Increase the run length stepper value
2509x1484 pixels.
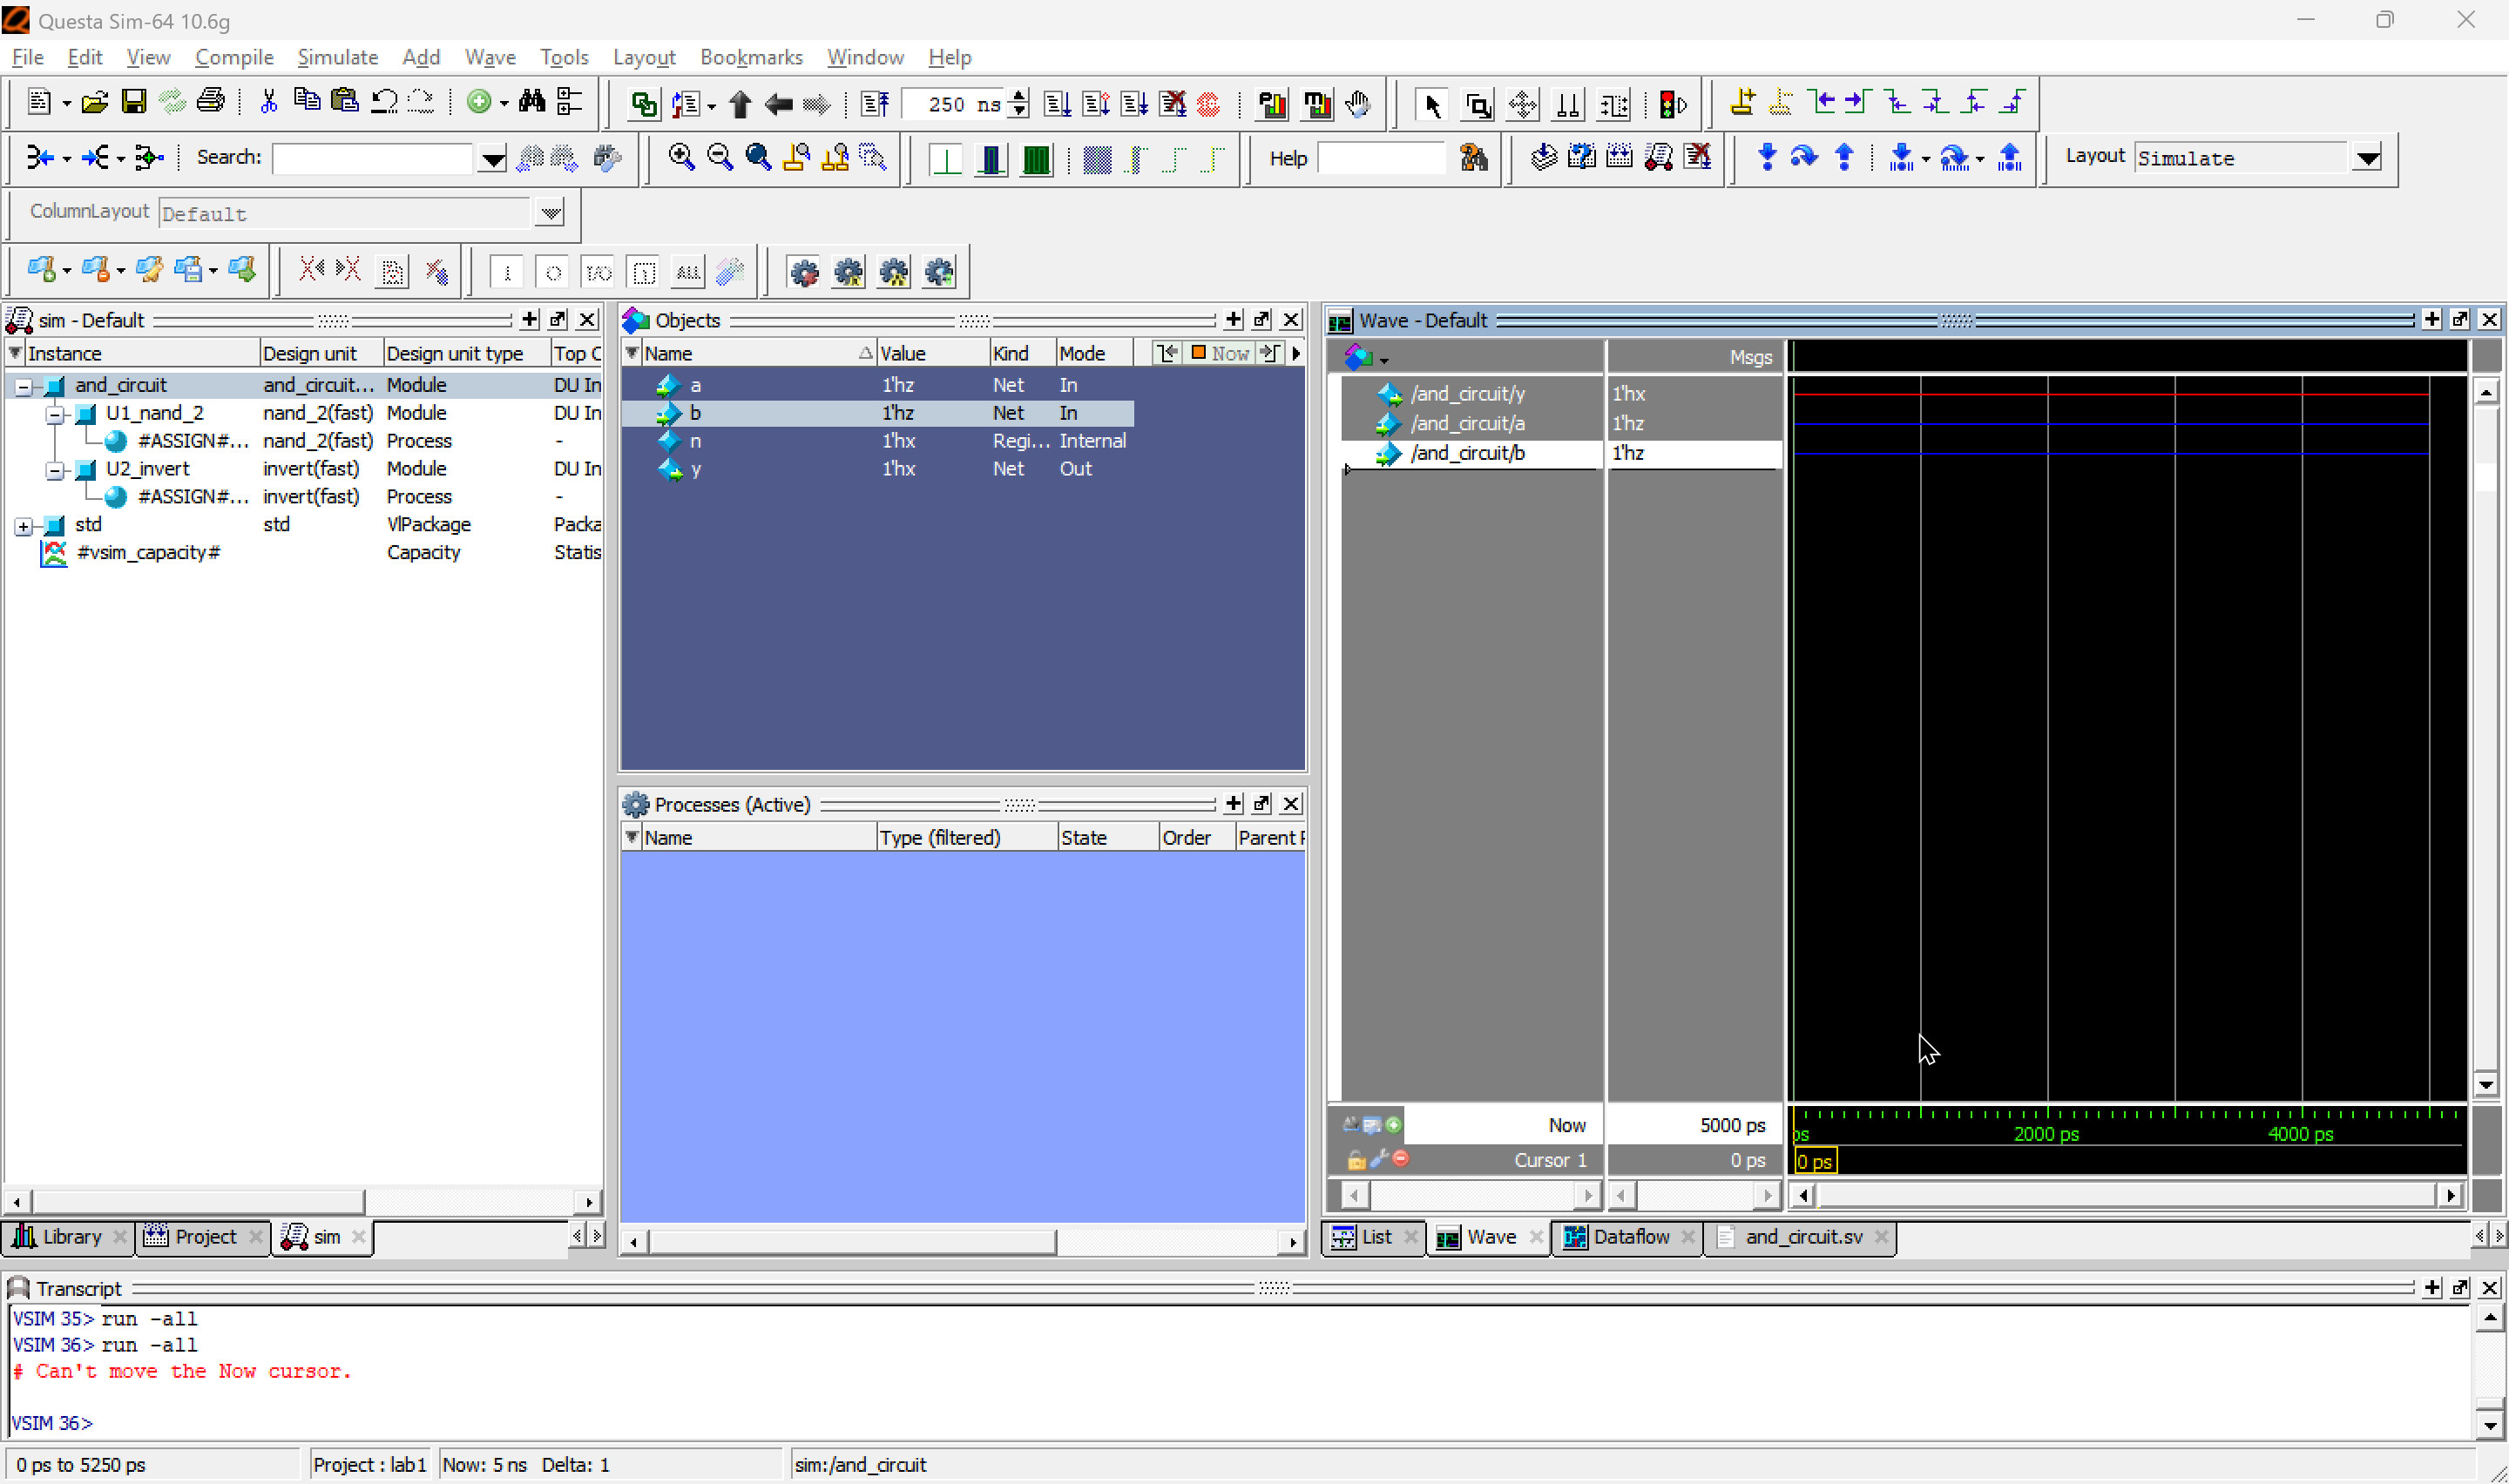point(1019,97)
